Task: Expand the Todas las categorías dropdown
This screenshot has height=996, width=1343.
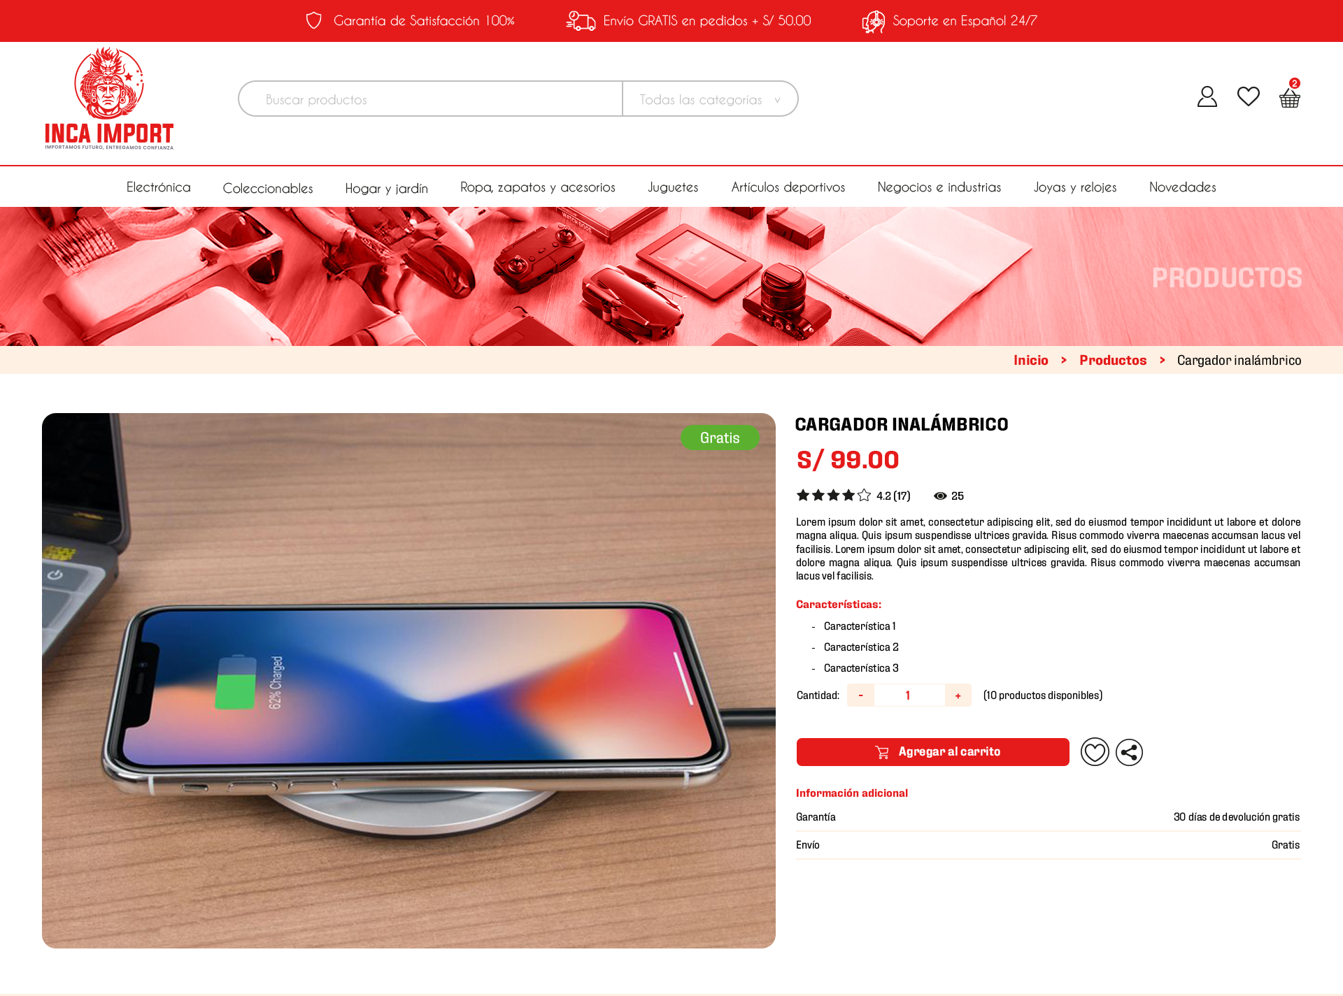Action: point(710,99)
